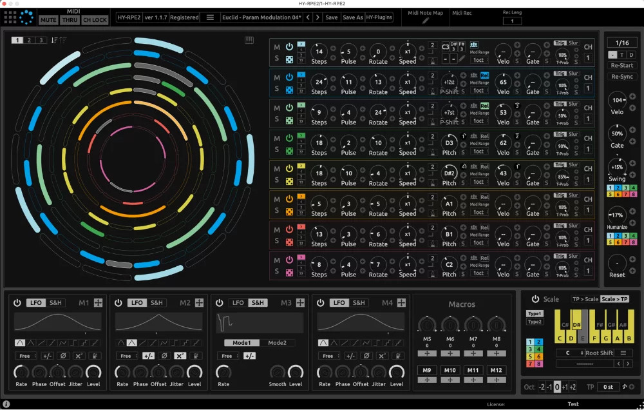Enable MUTE in the MIDI section

tap(48, 20)
